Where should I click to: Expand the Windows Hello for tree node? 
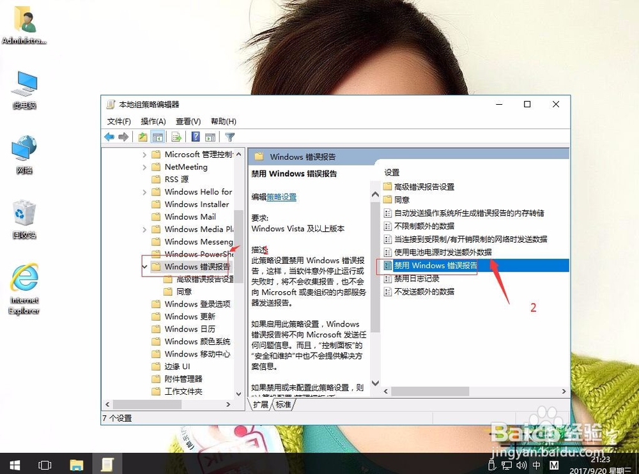click(144, 192)
